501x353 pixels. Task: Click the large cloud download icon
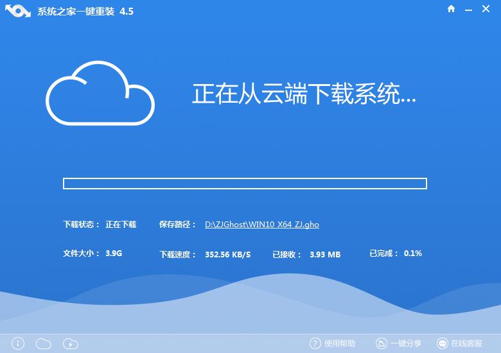[100, 93]
